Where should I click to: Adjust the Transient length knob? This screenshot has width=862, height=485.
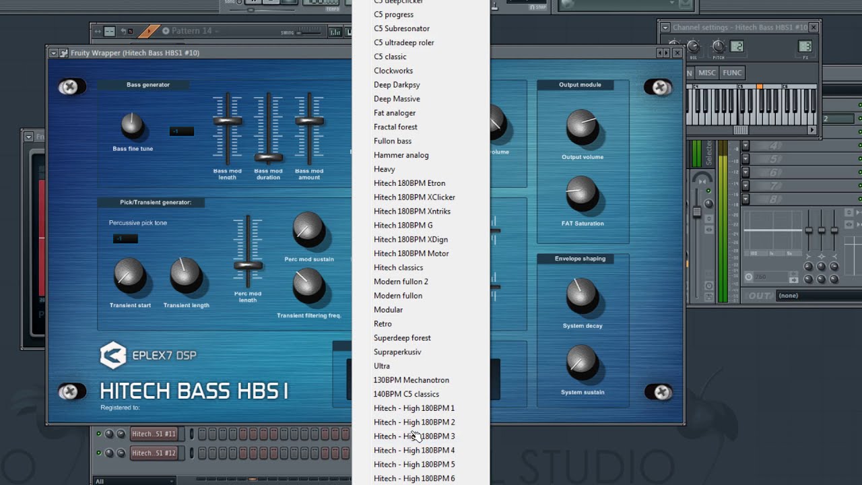pyautogui.click(x=185, y=273)
